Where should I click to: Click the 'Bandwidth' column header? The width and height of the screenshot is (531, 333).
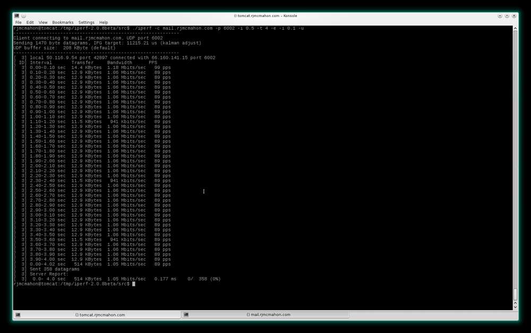coord(119,63)
